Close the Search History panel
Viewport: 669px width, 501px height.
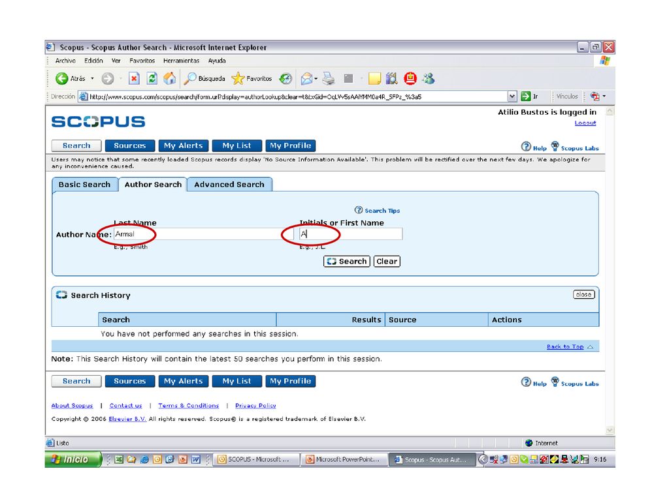coord(583,294)
